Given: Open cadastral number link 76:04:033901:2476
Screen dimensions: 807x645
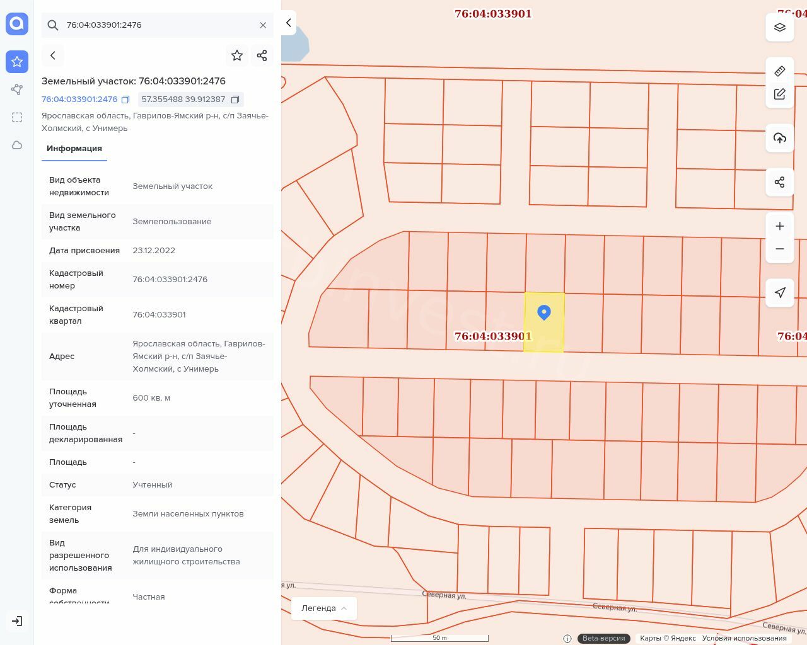Looking at the screenshot, I should [x=79, y=100].
